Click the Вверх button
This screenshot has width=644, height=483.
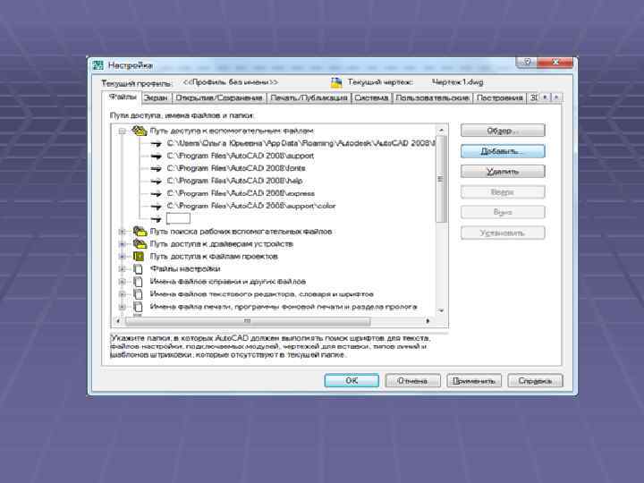coord(503,191)
